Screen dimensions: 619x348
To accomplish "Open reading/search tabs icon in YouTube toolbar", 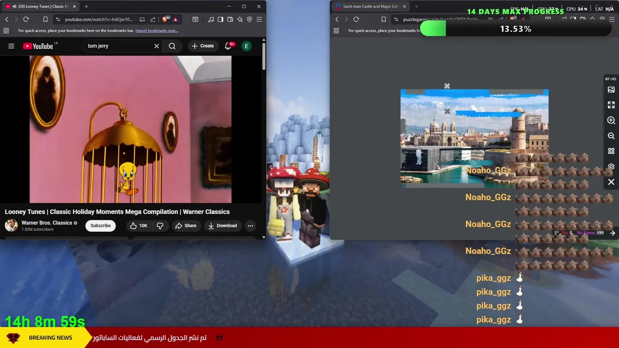I will coord(195,19).
